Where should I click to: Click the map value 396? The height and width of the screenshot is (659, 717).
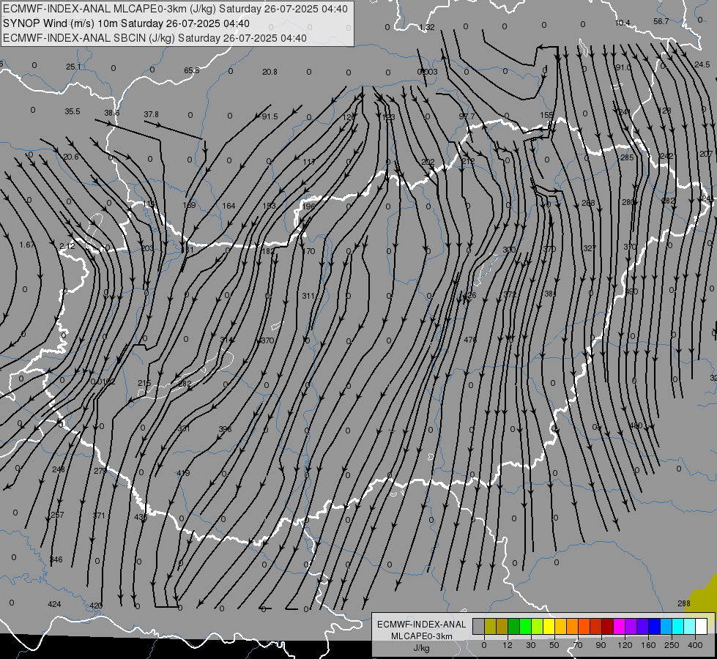pos(225,429)
